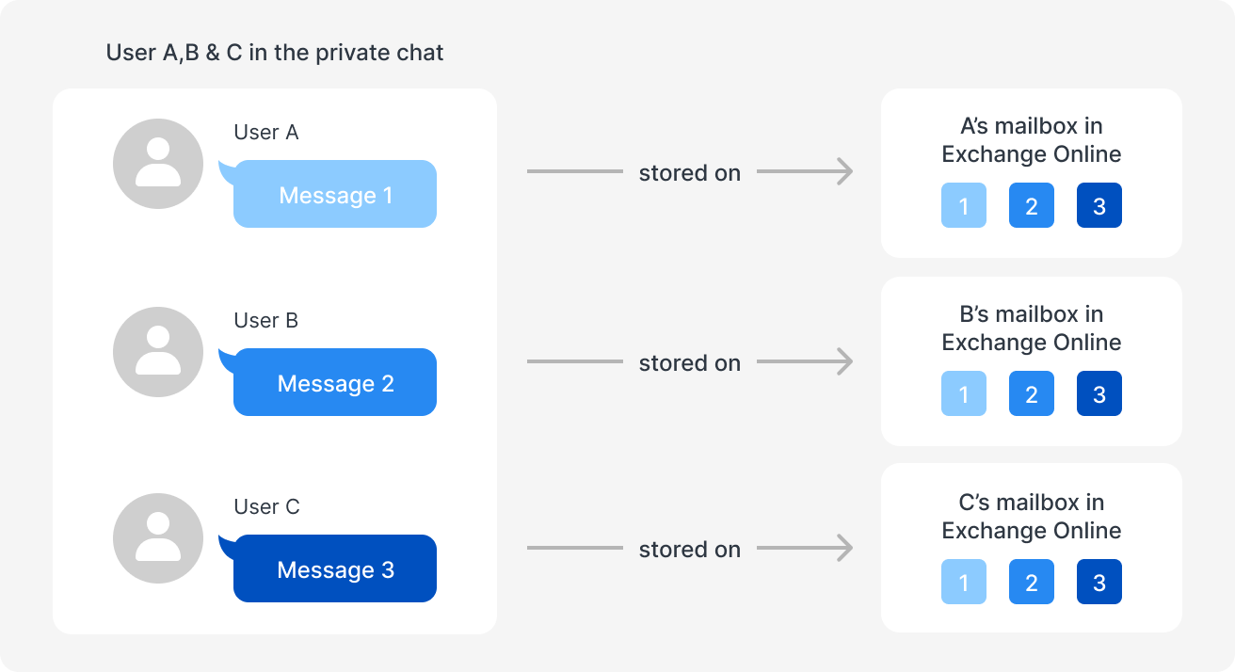Click the "C's mailbox in Exchange Online" heading
1235x672 pixels.
1032,517
